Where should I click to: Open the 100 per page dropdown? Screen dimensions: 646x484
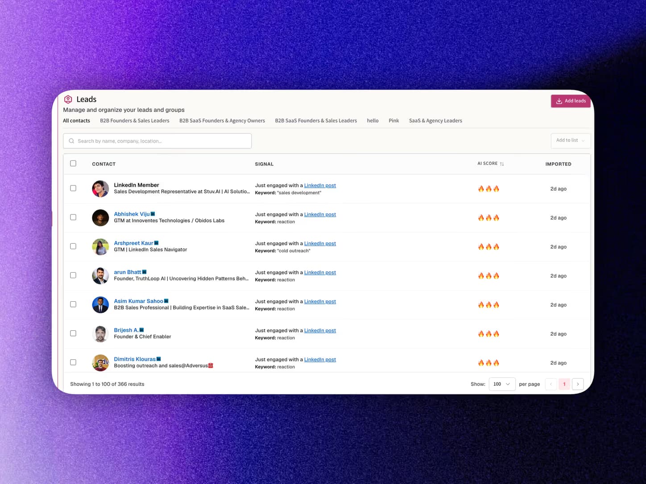tap(502, 384)
